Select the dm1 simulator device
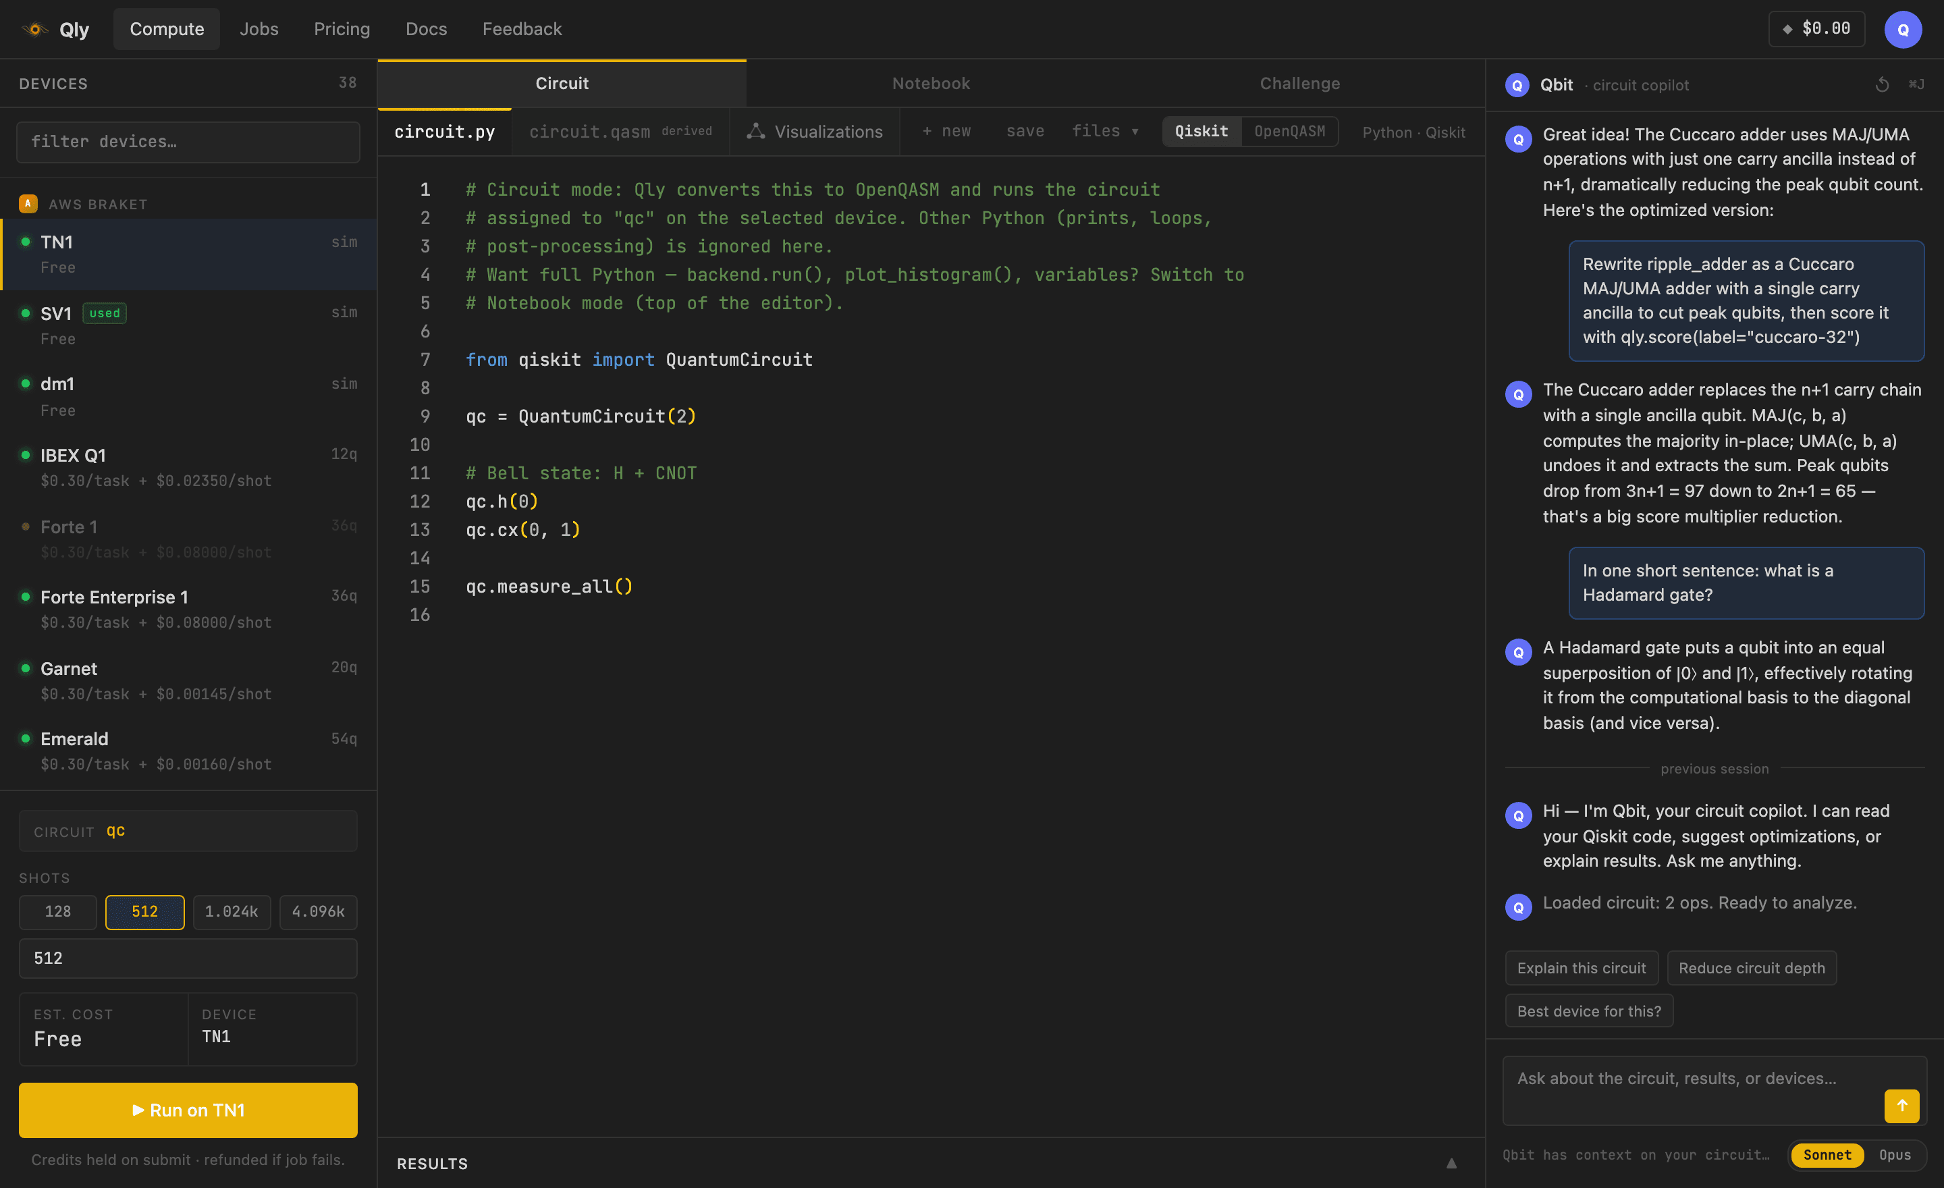 188,396
